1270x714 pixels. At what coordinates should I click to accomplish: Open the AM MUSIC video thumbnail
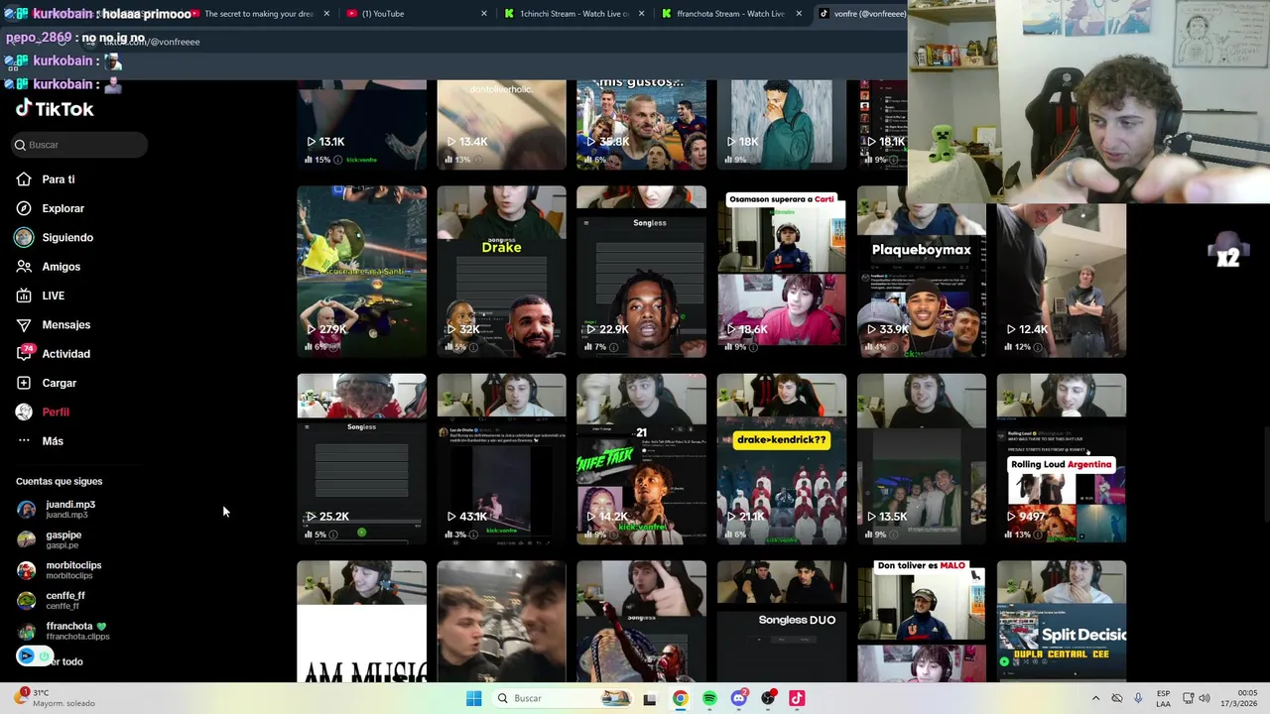click(x=361, y=621)
